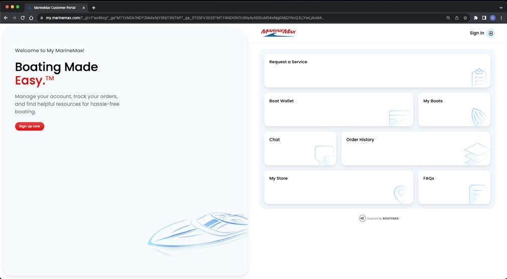Click the clipboard icon in Request a Service
Screen dimensions: 507x279
[x=478, y=78]
